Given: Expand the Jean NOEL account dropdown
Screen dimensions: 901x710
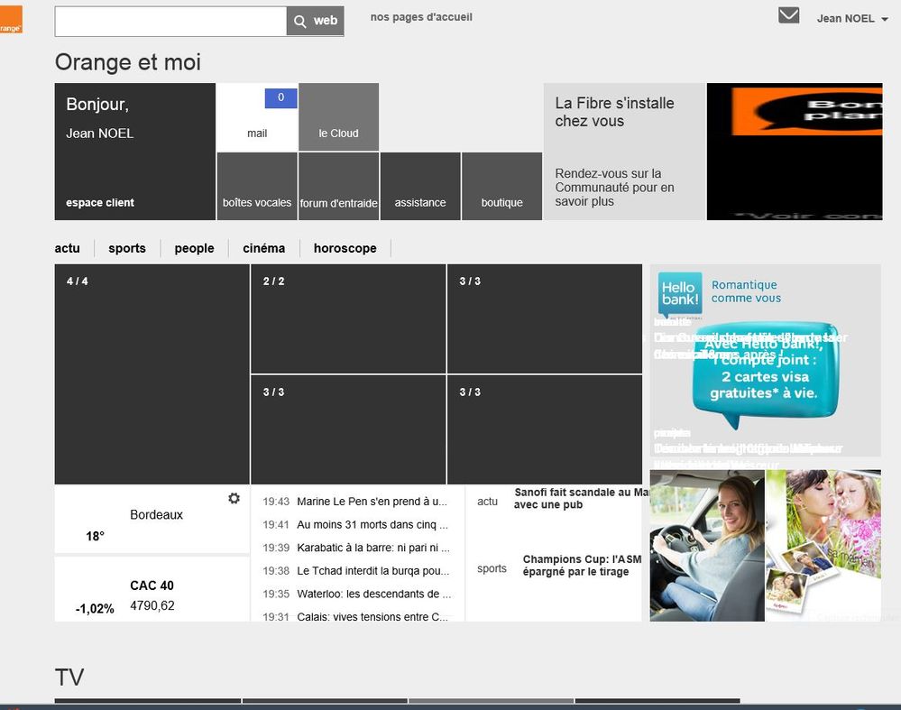Looking at the screenshot, I should click(x=852, y=18).
